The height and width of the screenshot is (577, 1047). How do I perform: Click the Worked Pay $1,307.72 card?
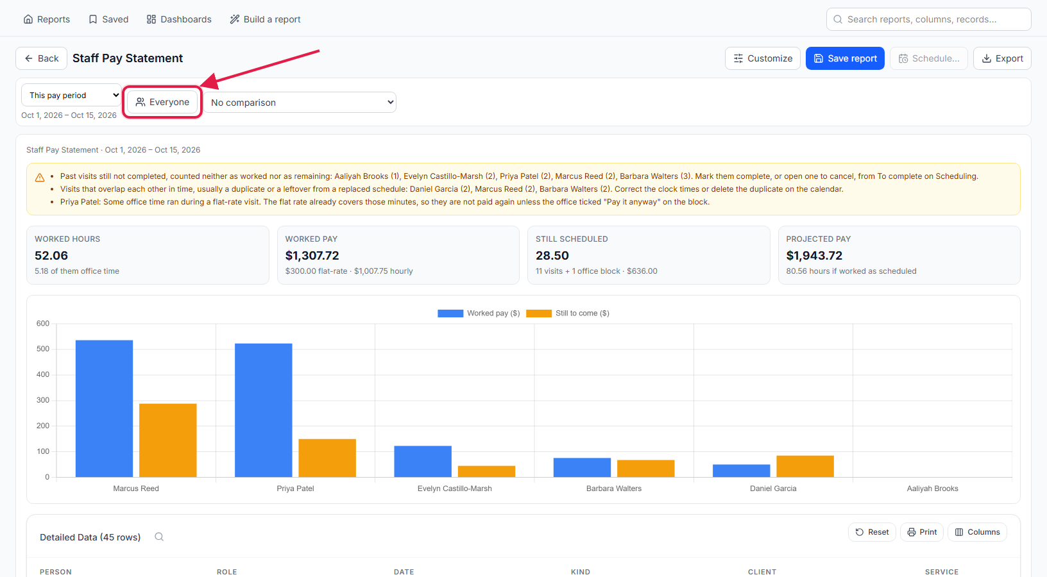pos(398,255)
